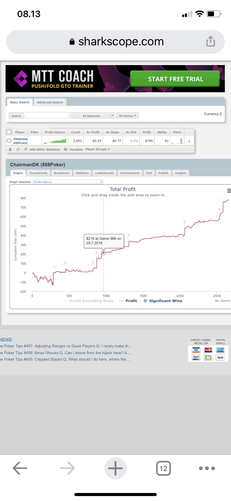The image size is (231, 501).
Task: Select the Publish tab
Action: point(164,173)
